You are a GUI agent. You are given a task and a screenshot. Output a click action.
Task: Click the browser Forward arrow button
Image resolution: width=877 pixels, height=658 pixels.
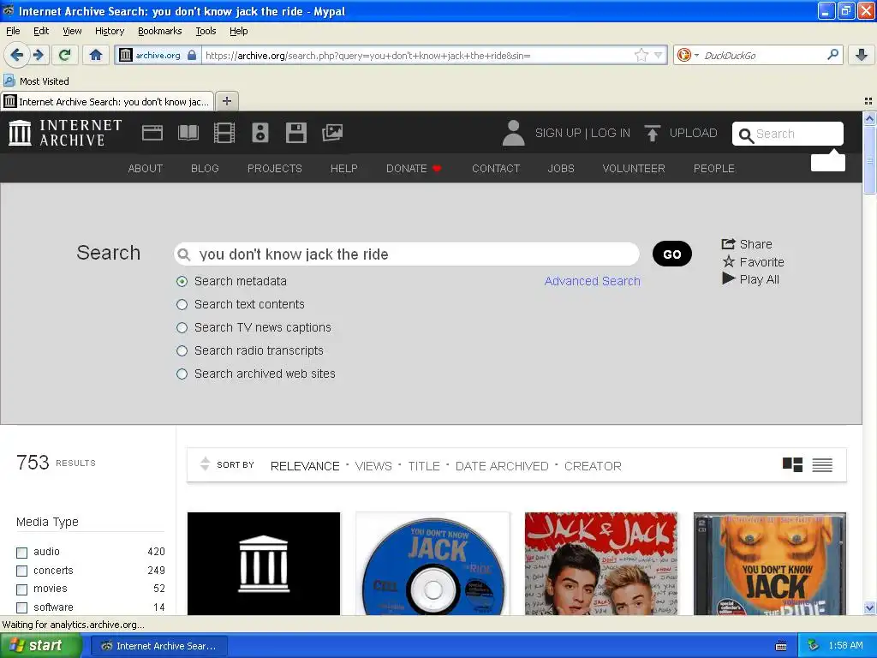point(38,55)
